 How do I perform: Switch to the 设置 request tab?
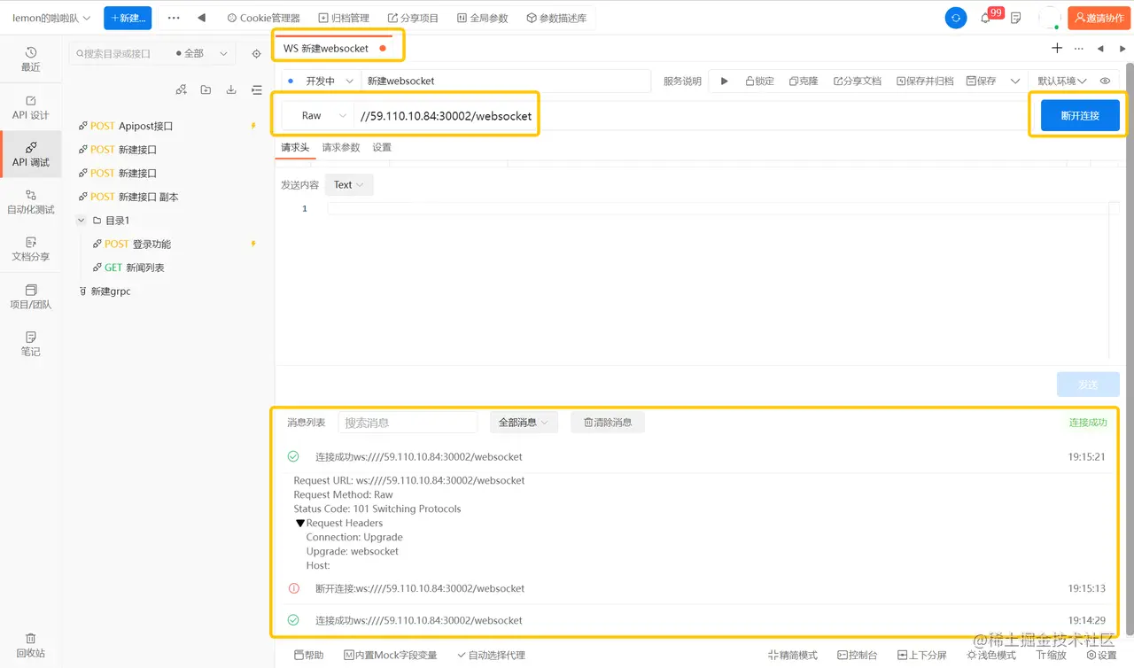382,148
